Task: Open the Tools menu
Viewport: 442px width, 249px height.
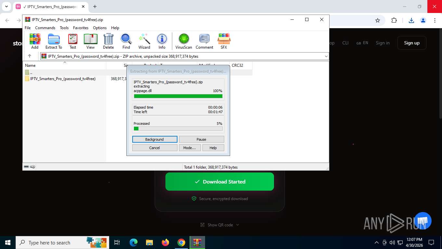Action: click(64, 28)
